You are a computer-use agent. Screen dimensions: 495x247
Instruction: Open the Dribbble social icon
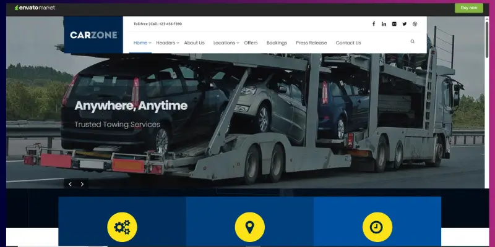coord(415,24)
